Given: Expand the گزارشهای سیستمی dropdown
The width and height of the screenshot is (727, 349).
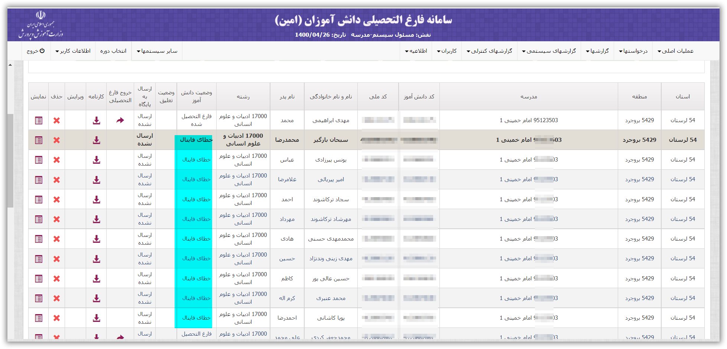Looking at the screenshot, I should click(549, 51).
